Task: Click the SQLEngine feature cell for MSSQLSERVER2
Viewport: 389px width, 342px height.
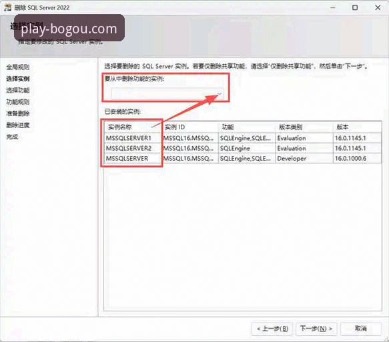Action: [247, 148]
